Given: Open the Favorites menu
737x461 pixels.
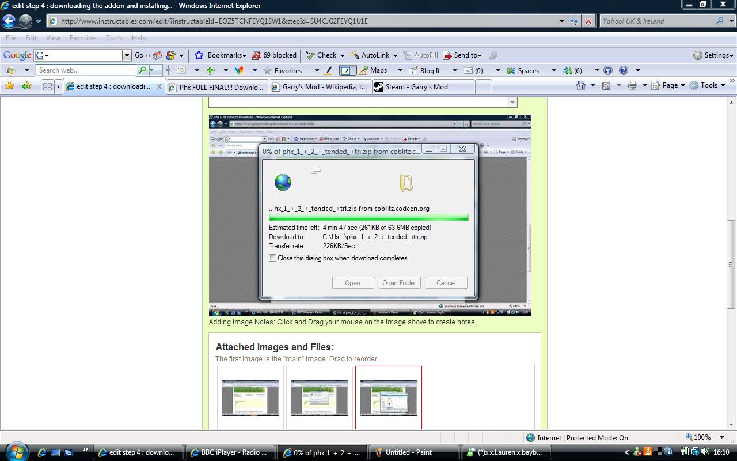Looking at the screenshot, I should [83, 38].
